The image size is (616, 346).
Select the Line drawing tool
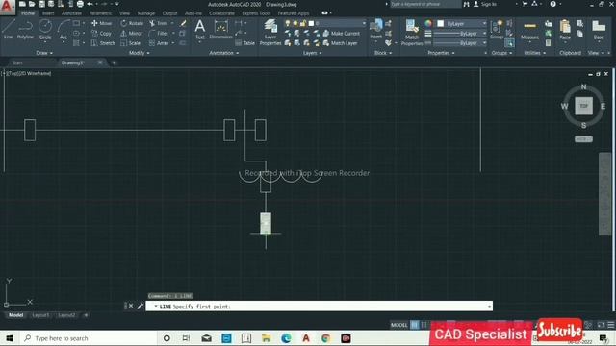(9, 30)
